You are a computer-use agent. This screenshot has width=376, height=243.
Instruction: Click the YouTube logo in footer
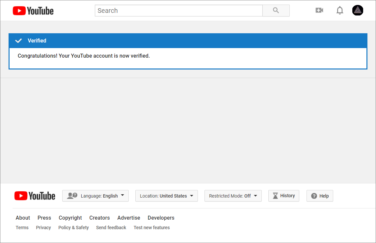tap(35, 196)
